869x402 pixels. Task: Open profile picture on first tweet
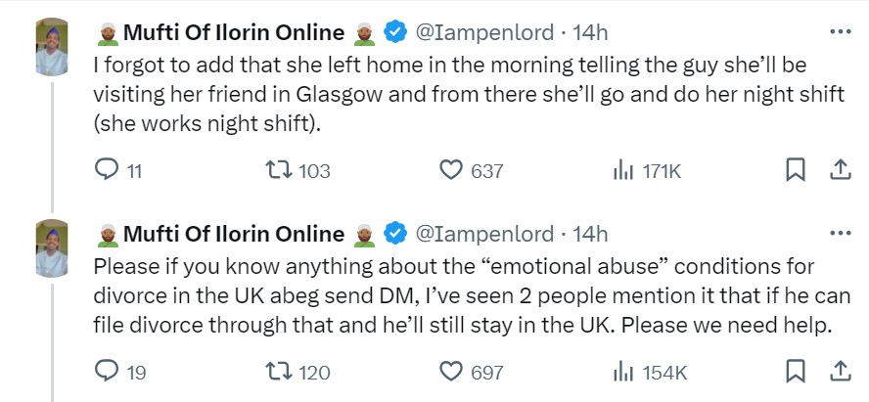click(x=51, y=47)
